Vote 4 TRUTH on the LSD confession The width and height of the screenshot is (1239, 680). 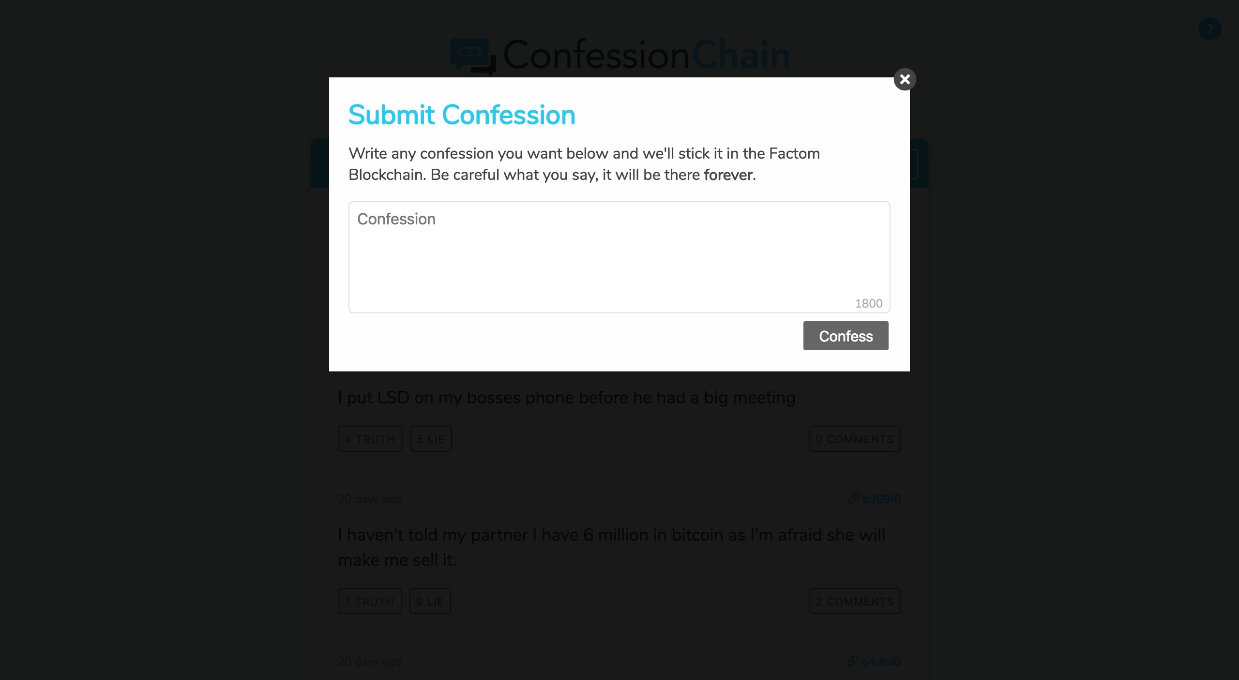click(x=369, y=439)
